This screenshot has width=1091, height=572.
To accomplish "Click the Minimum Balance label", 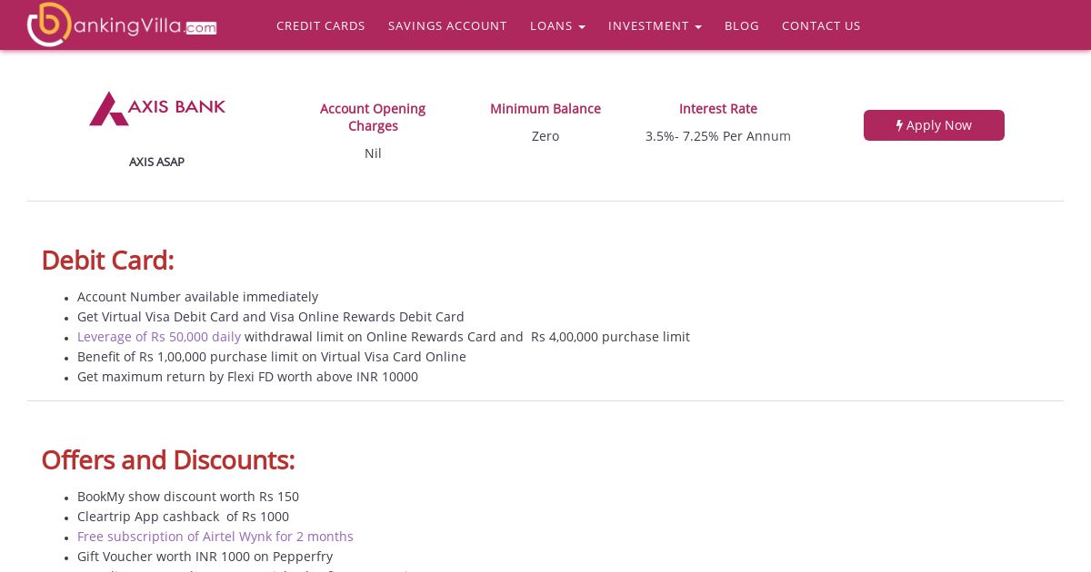I will (545, 109).
